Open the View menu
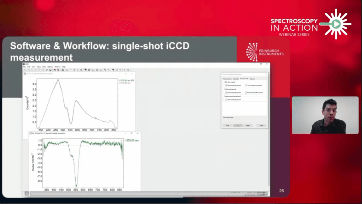This screenshot has height=204, width=362. coord(34,67)
